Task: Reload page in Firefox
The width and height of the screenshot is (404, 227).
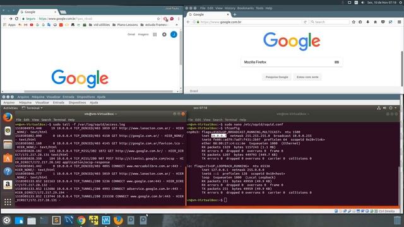Action: [x=305, y=22]
